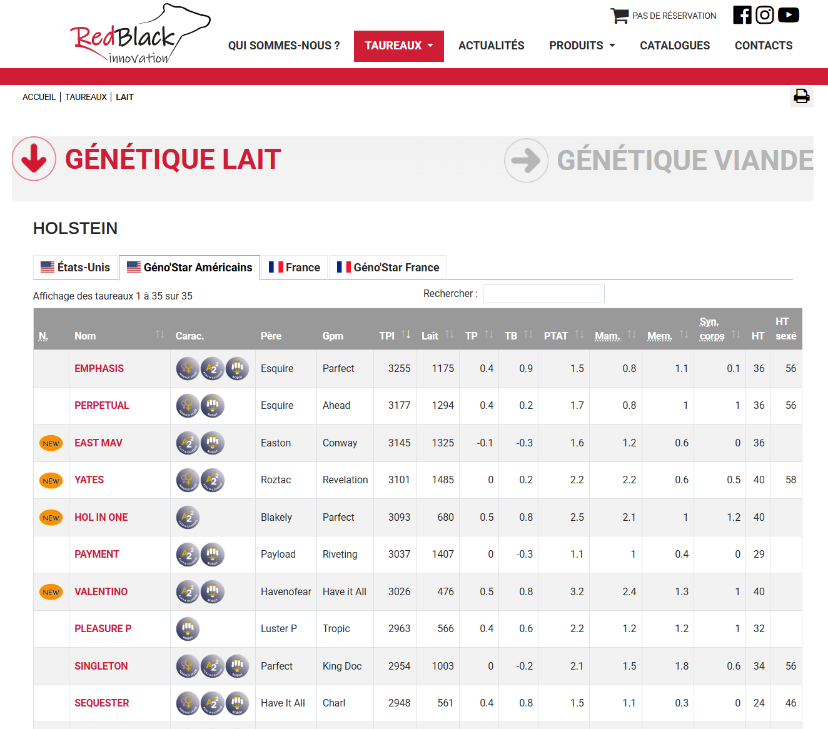Click the red down-arrow Génétique Lait icon
828x729 pixels.
[34, 159]
